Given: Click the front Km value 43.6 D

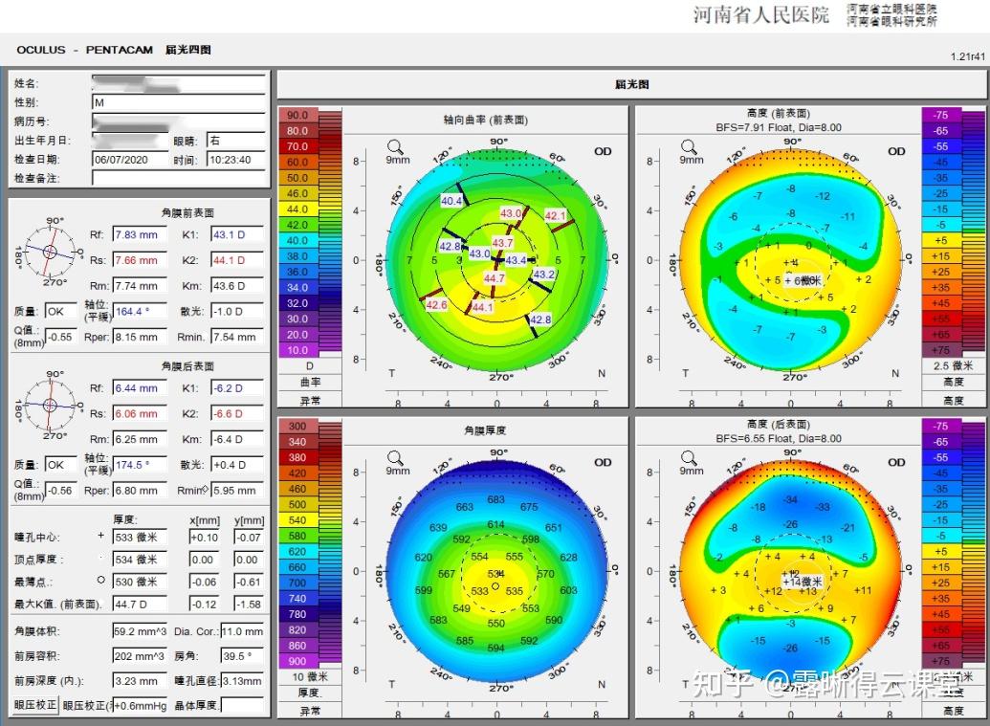Looking at the screenshot, I should 237,286.
